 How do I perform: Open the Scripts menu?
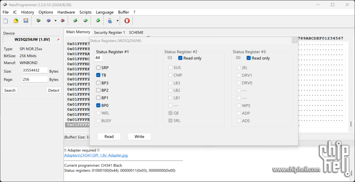pyautogui.click(x=85, y=12)
